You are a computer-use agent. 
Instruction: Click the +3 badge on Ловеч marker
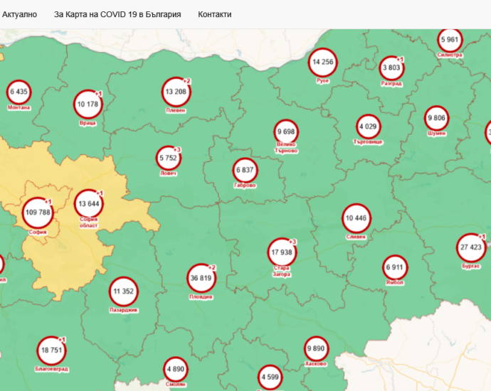click(x=177, y=150)
